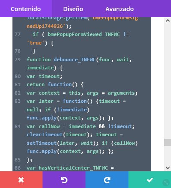Click scrollbar down arrow

click(168, 168)
